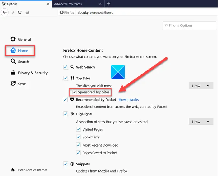Click the 'Updates from Mozilla and Firefox' text
The width and height of the screenshot is (218, 176).
[x=102, y=171]
